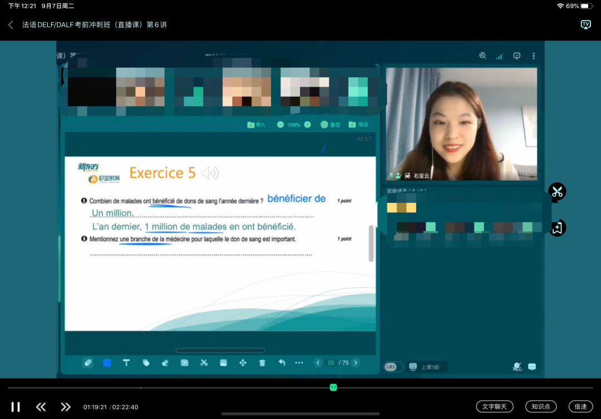The width and height of the screenshot is (601, 419).
Task: Click the teacher 石亚云 video feed
Action: (461, 124)
